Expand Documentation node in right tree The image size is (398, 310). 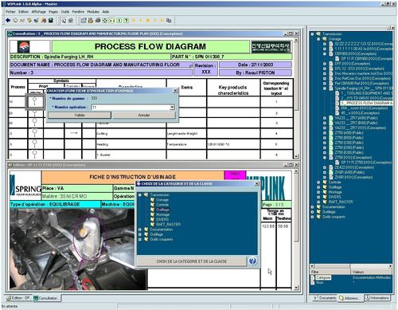[312, 207]
